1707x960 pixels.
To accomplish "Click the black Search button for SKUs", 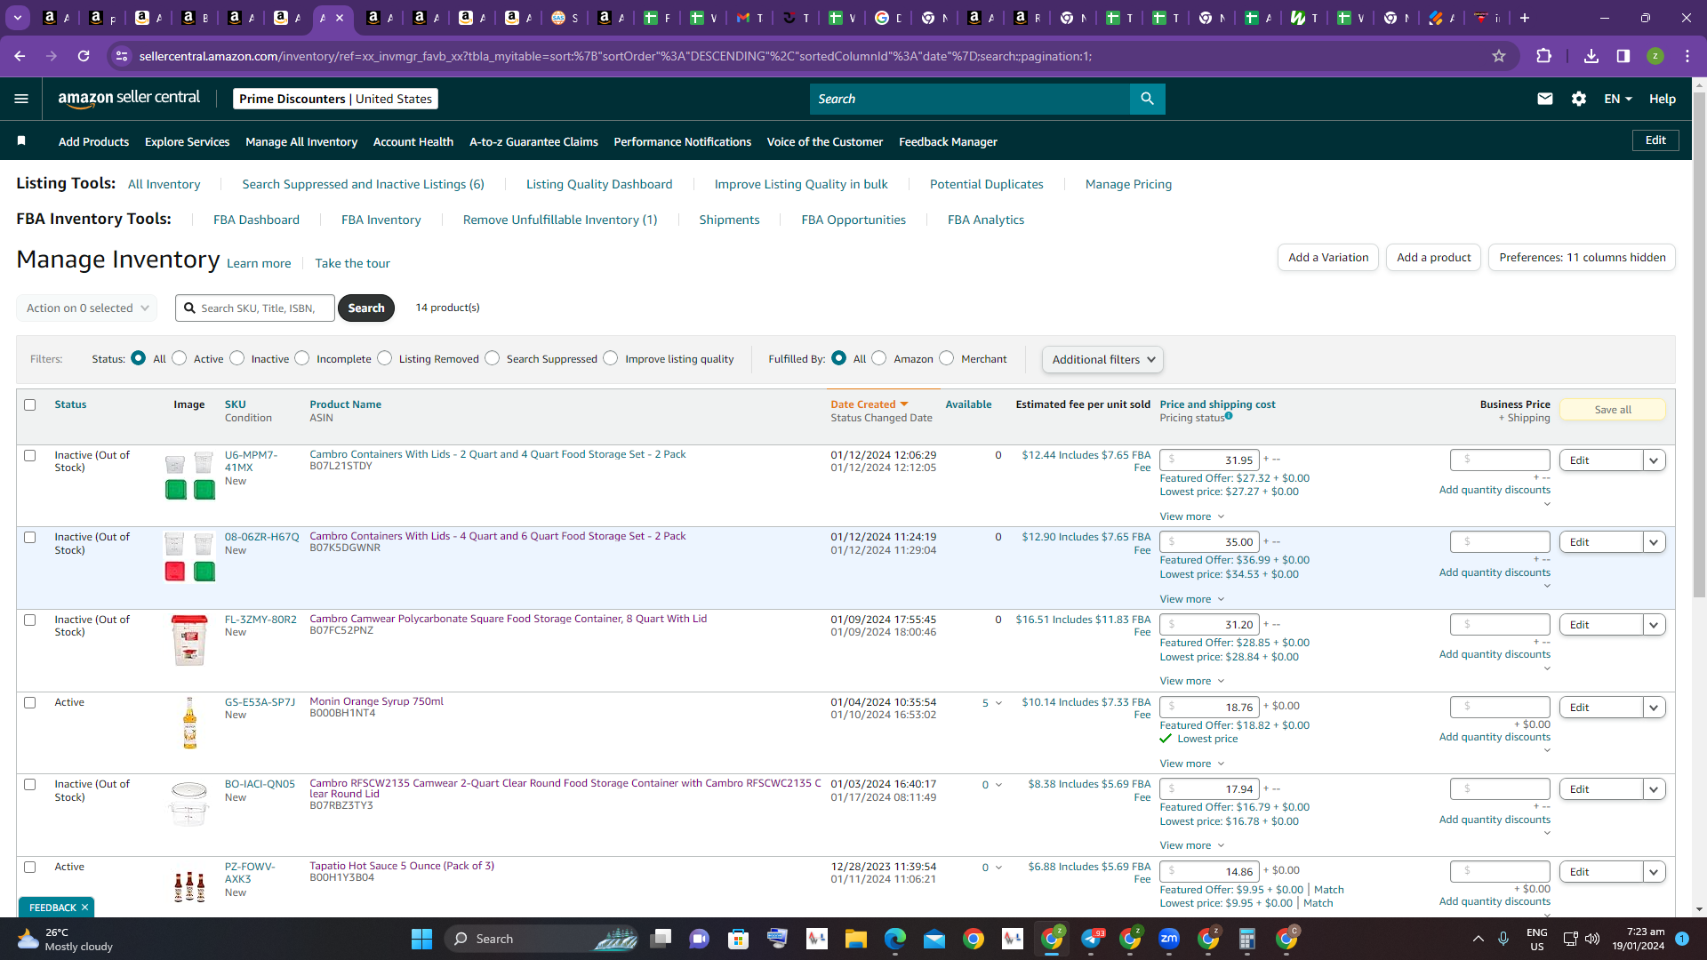I will coord(366,308).
